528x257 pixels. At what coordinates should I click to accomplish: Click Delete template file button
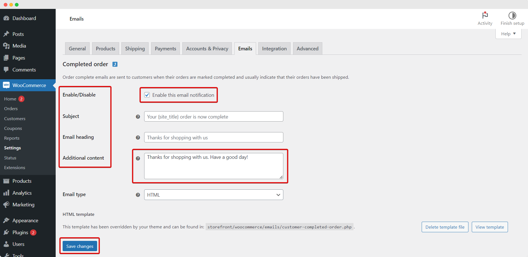tap(445, 227)
